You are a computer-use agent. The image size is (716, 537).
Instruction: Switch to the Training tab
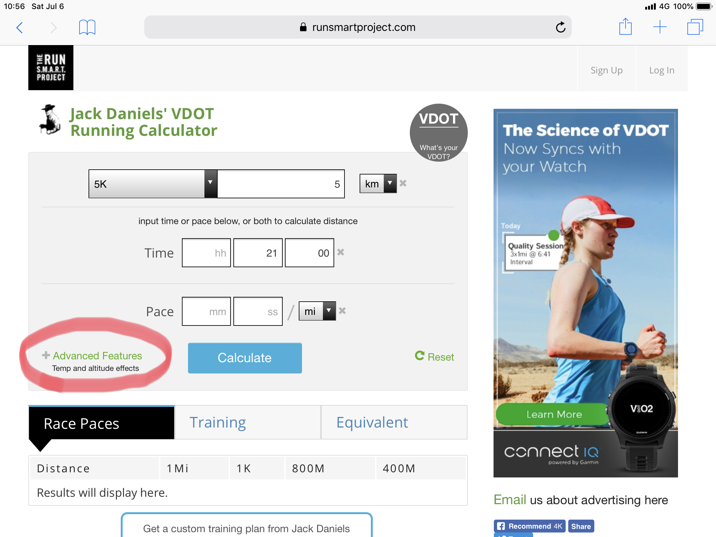tap(248, 422)
